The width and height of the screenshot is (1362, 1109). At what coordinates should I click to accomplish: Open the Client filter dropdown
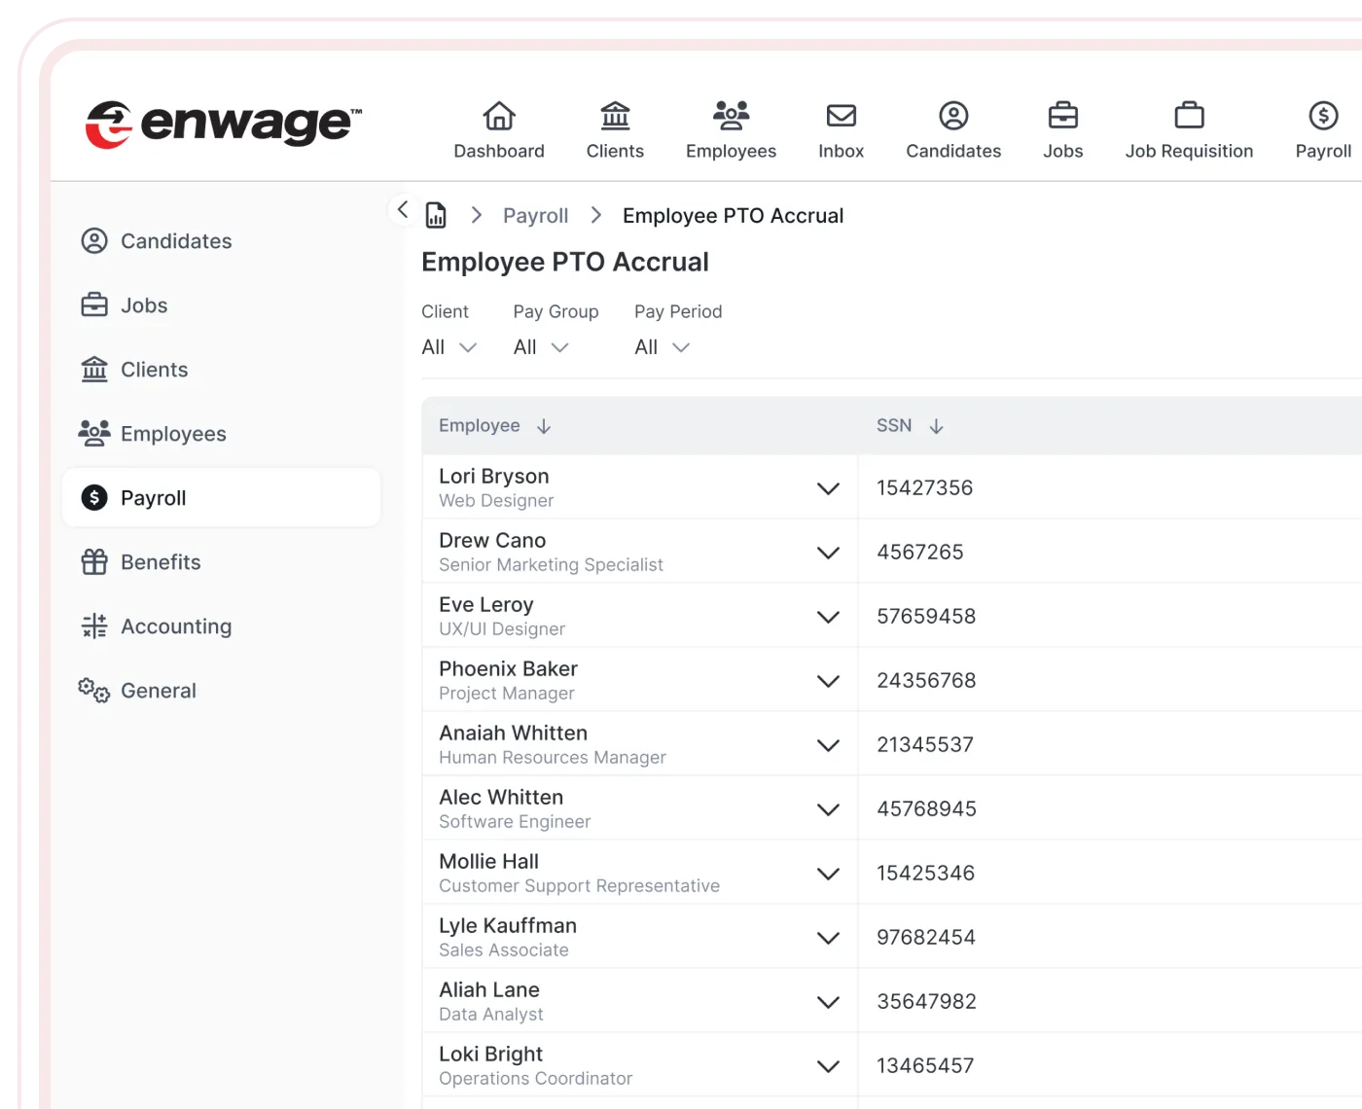pyautogui.click(x=449, y=347)
